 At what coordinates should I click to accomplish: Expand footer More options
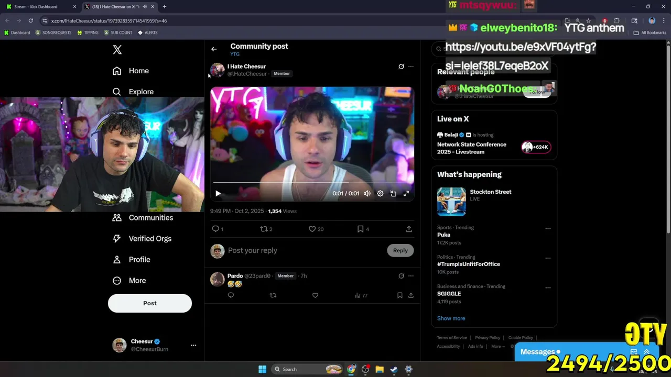[x=498, y=346]
